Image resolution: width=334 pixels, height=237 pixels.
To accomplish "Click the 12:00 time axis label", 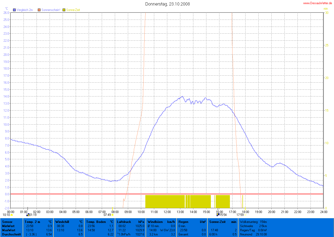I will (x=167, y=212).
